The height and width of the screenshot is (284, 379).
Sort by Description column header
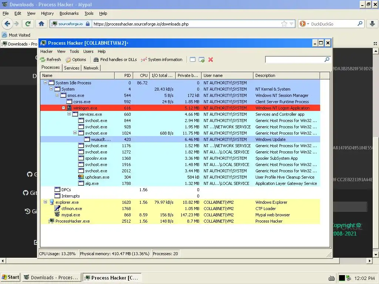click(287, 75)
